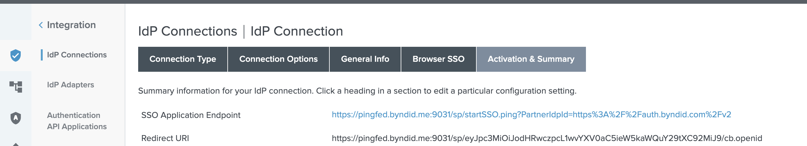Click the Redirect URI label
The width and height of the screenshot is (807, 146).
tap(165, 138)
